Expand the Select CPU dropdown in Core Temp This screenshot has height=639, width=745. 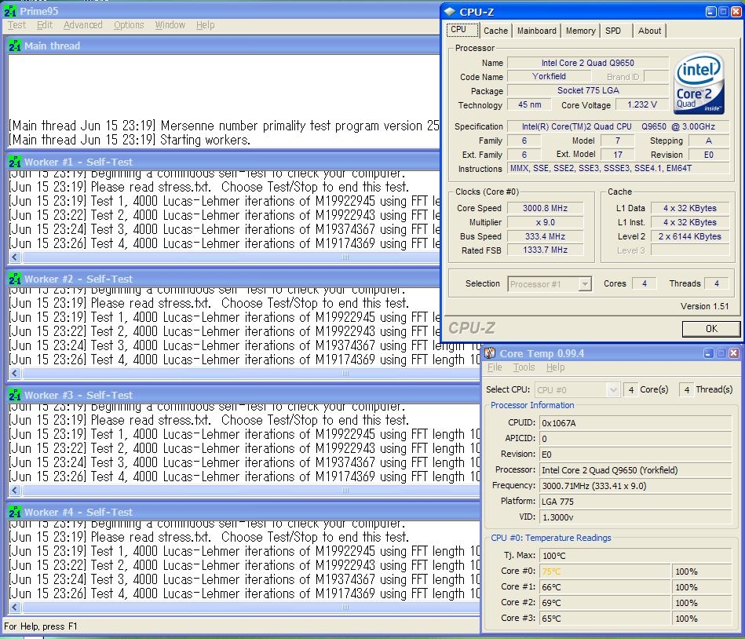click(x=578, y=389)
